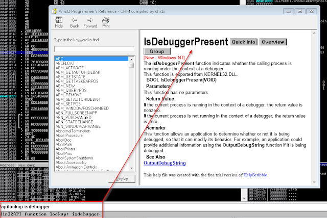Click the Hide toolbar icon
This screenshot has height=218, width=327.
[59, 22]
